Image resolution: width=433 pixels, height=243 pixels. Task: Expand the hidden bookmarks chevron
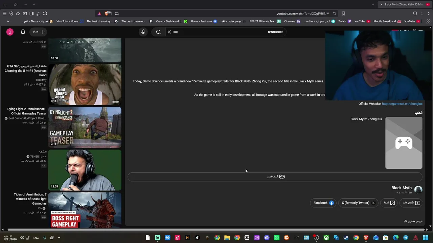8,21
